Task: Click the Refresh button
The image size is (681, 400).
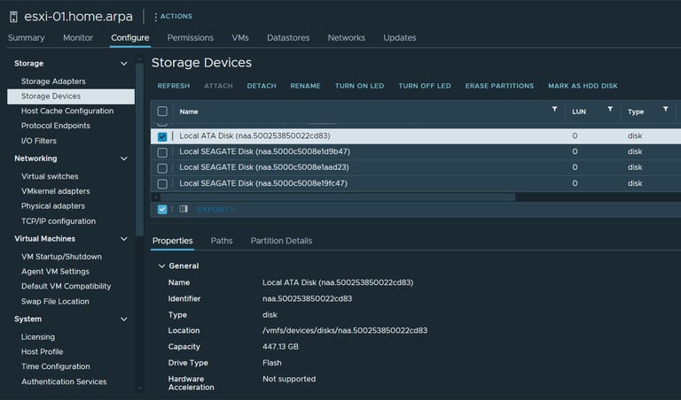Action: tap(174, 86)
